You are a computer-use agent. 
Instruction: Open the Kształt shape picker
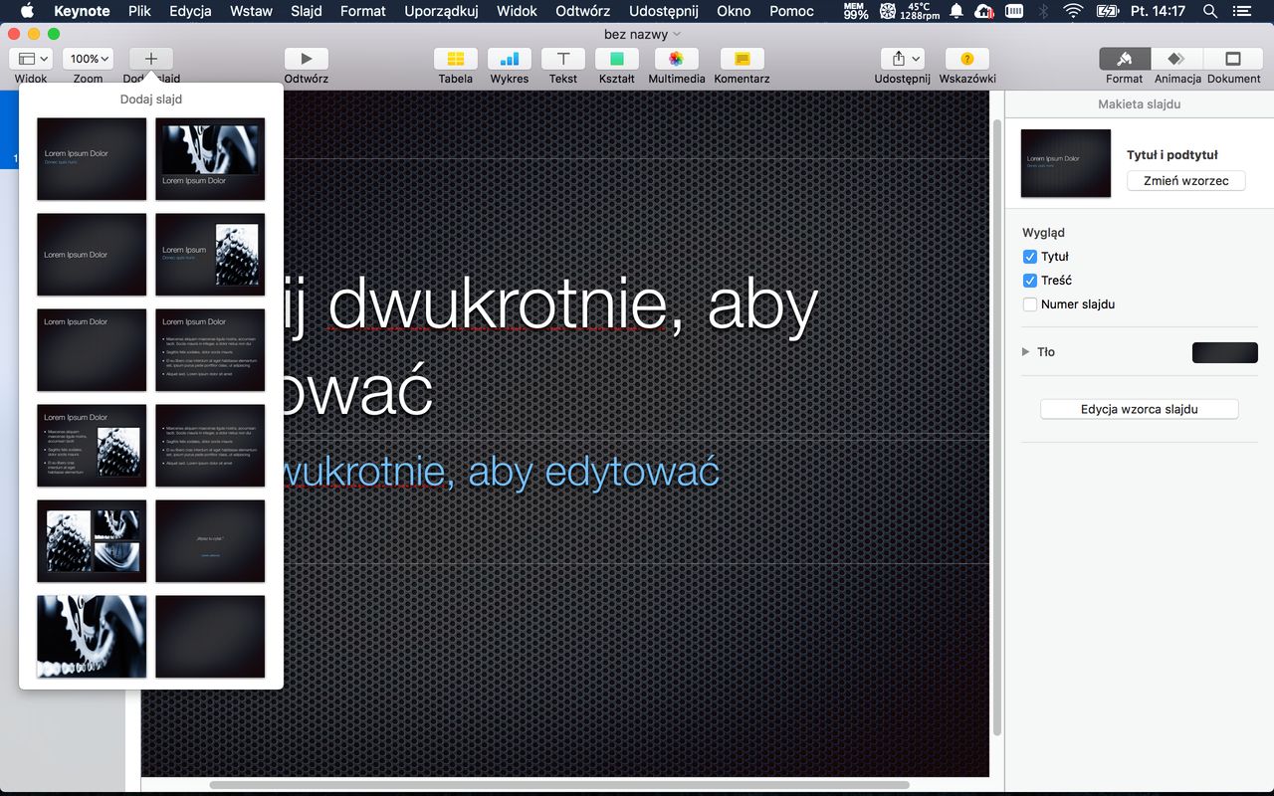617,59
